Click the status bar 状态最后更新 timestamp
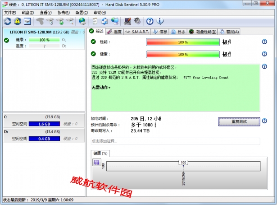Image resolution: width=277 pixels, height=205 pixels. pos(38,200)
